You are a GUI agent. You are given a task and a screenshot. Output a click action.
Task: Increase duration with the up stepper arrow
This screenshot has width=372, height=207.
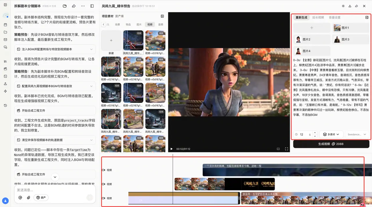tap(315, 133)
